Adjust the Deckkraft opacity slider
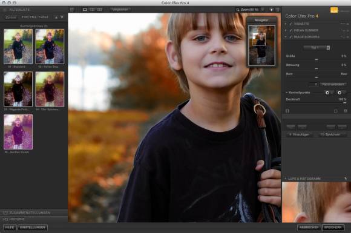Viewport: 351px width, 233px height. click(316, 103)
